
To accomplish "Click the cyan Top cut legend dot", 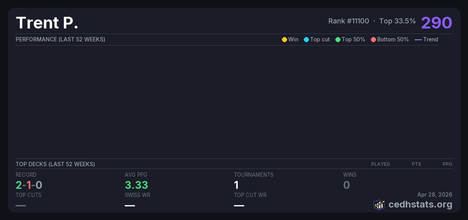I will (306, 39).
